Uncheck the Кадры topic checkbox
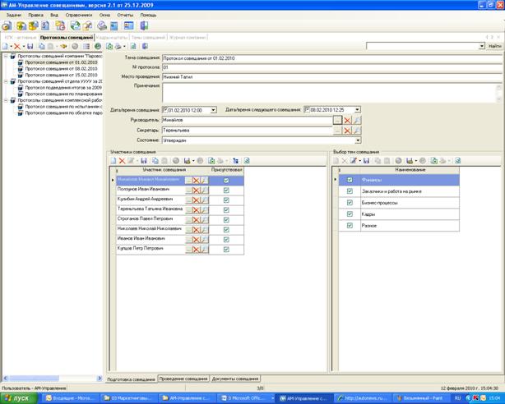Image resolution: width=505 pixels, height=404 pixels. [350, 213]
